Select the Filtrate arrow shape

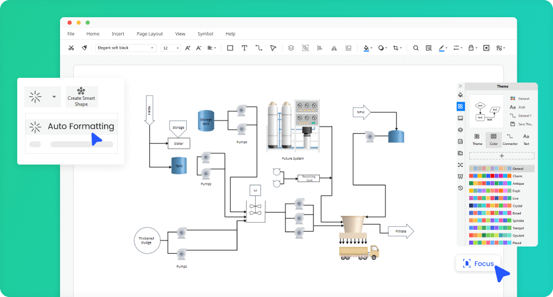[x=401, y=232]
